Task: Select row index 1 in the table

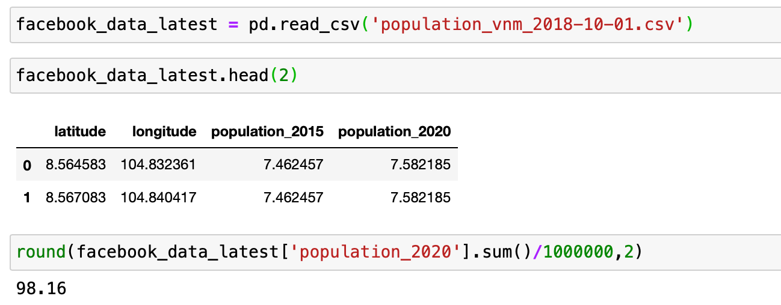Action: click(26, 197)
